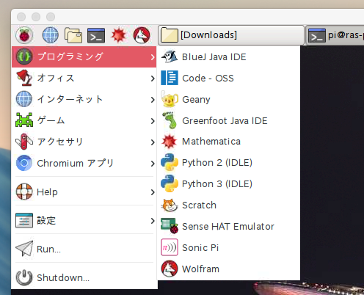
Task: Click the Python 2 (IDLE) snake icon
Action: coord(170,162)
